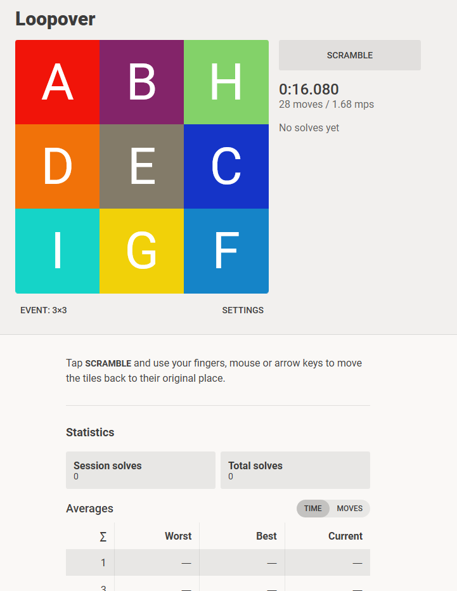Select the purple B tile
Image resolution: width=457 pixels, height=591 pixels.
(141, 82)
